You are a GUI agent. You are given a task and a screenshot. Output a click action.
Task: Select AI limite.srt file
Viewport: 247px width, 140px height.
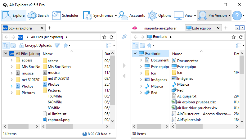click(57, 114)
